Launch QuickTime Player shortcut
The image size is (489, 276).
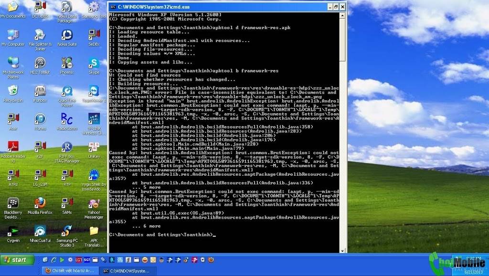coord(67,96)
